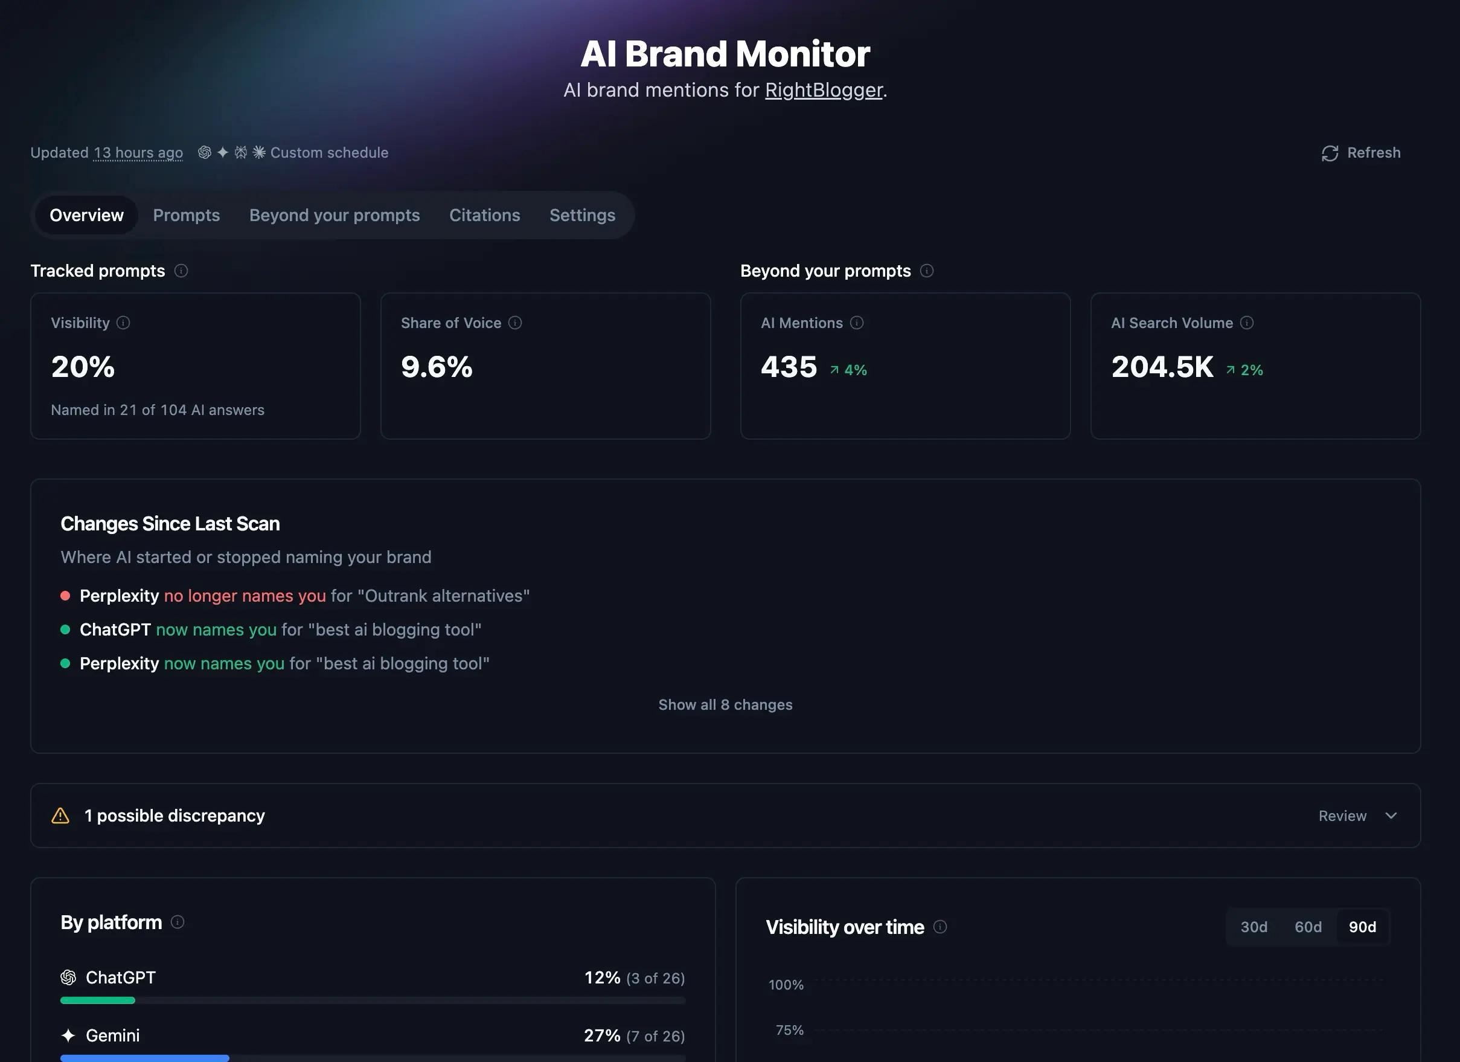Click the AI Mentions info icon
The height and width of the screenshot is (1062, 1460).
point(857,323)
